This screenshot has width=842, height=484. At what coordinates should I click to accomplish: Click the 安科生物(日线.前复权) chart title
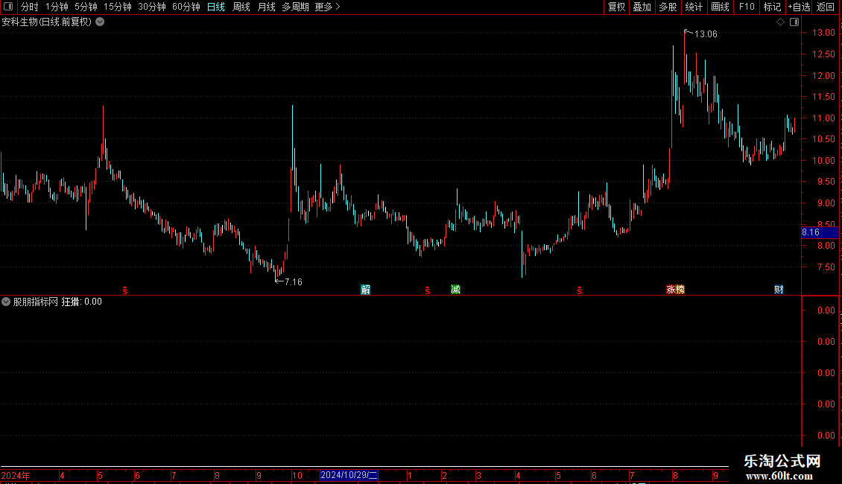[47, 22]
